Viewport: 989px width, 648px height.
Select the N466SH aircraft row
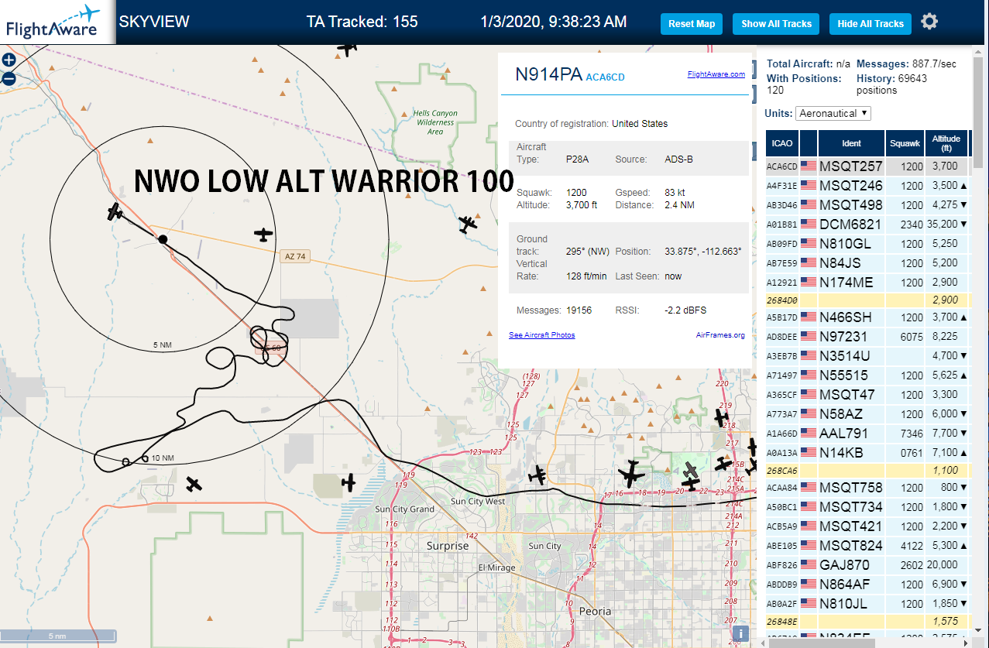[x=867, y=317]
